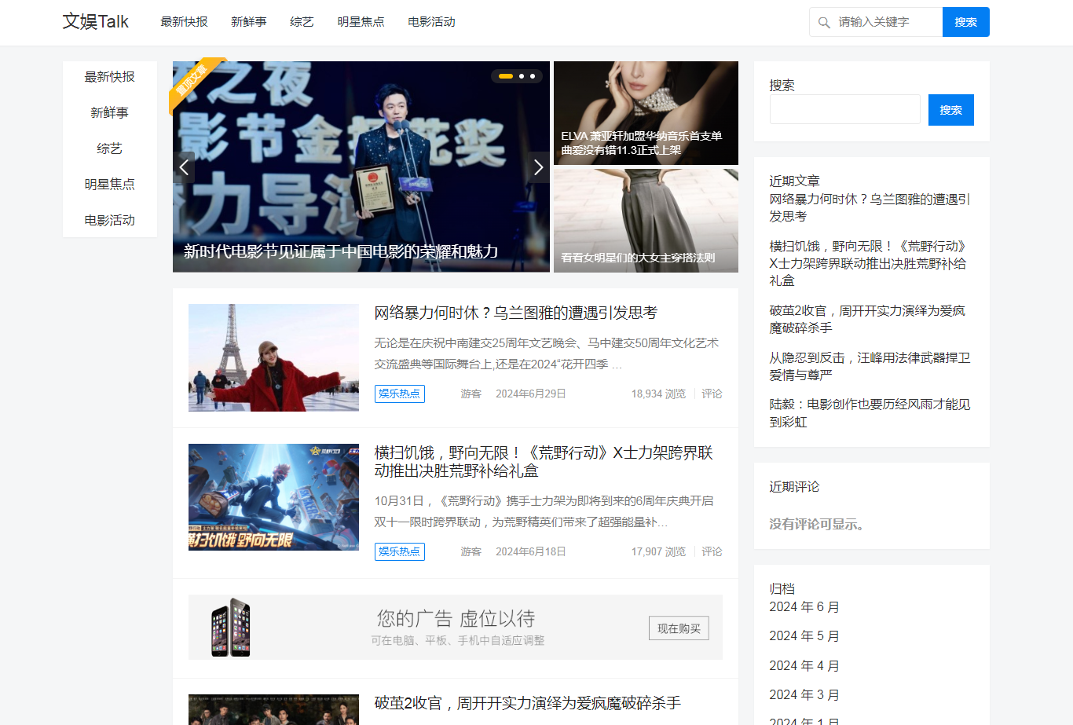Click 娱乐热点 tag on 网络暴力 article

(400, 394)
